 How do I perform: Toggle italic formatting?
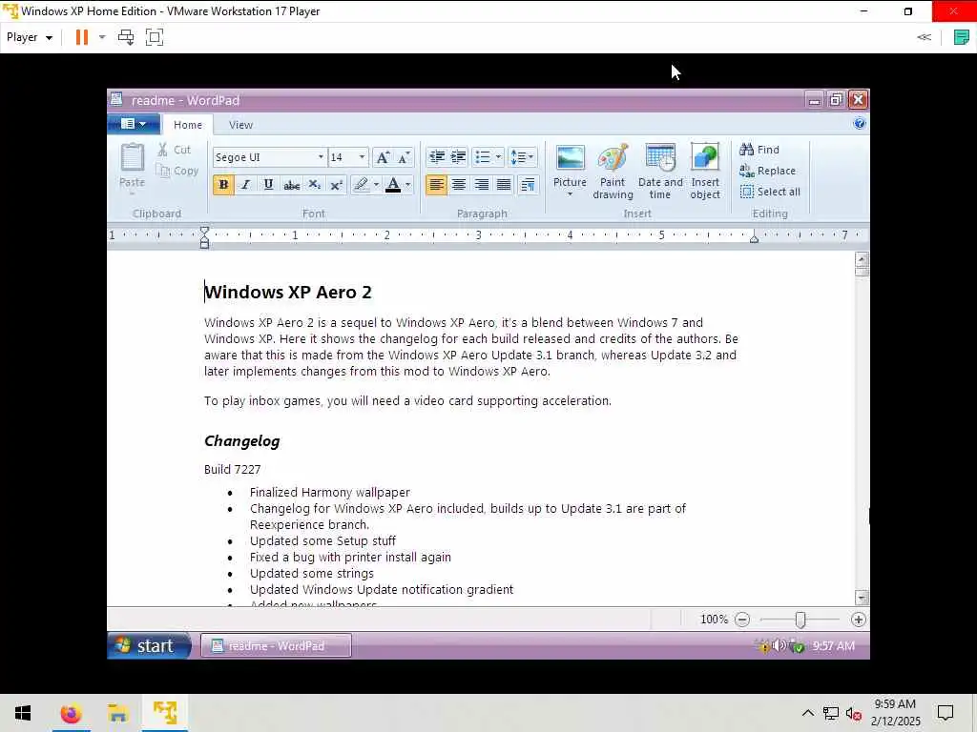click(x=246, y=185)
